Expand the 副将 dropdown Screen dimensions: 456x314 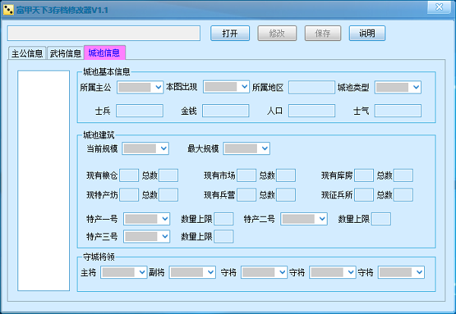click(x=192, y=272)
